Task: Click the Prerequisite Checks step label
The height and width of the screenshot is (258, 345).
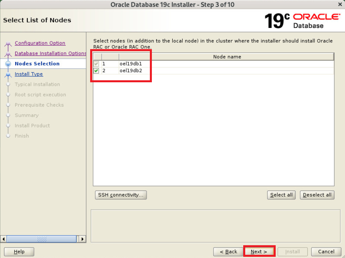Action: (x=39, y=105)
